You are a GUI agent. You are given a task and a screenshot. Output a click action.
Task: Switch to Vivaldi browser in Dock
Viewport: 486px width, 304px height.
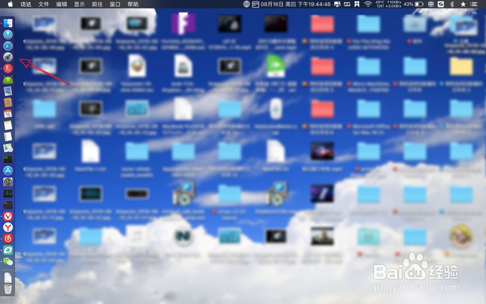point(8,216)
